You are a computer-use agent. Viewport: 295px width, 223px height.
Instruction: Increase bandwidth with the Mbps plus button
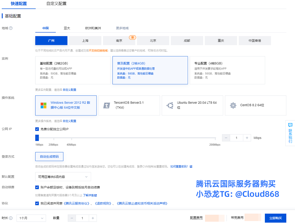click(247, 138)
